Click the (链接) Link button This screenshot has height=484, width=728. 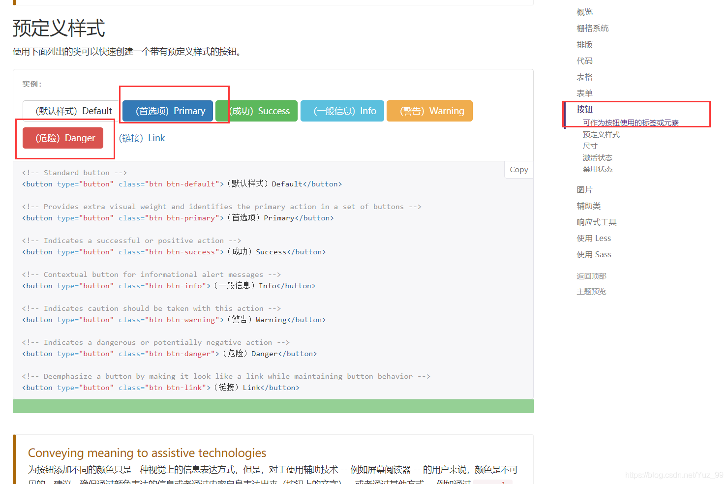(142, 138)
